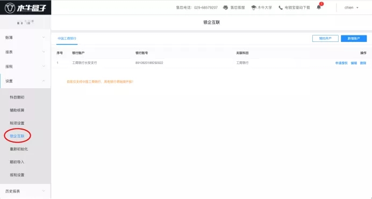The width and height of the screenshot is (372, 199).
Task: Click the 操作 column header
Action: point(363,53)
